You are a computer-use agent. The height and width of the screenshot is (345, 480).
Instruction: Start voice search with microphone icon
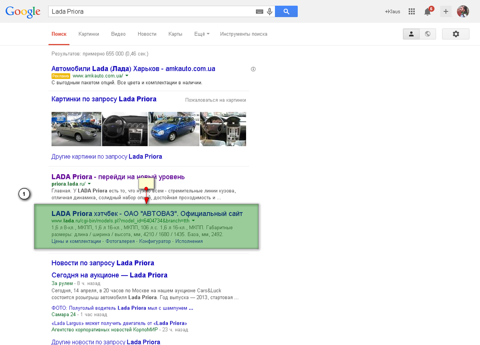point(269,12)
